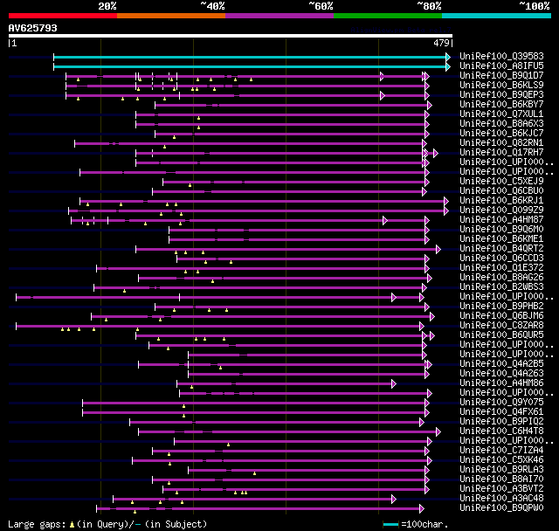Click the 479 query end position marker
The height and width of the screenshot is (531, 559).
point(441,43)
